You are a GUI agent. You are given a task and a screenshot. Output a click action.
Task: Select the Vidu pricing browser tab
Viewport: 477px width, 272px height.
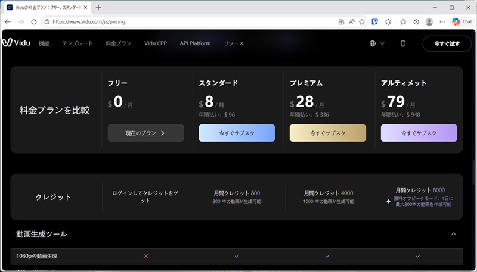click(x=48, y=7)
